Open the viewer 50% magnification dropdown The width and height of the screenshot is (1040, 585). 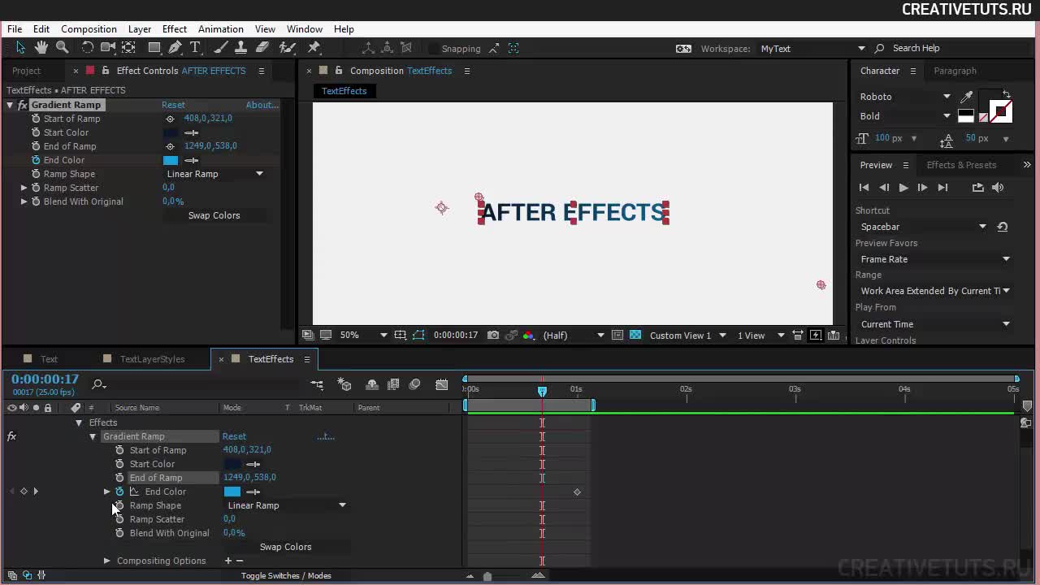(x=363, y=335)
